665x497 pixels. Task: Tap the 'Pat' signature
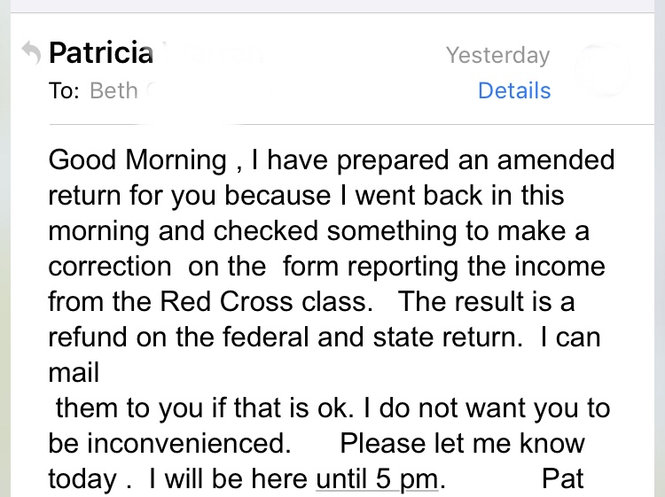pyautogui.click(x=563, y=479)
